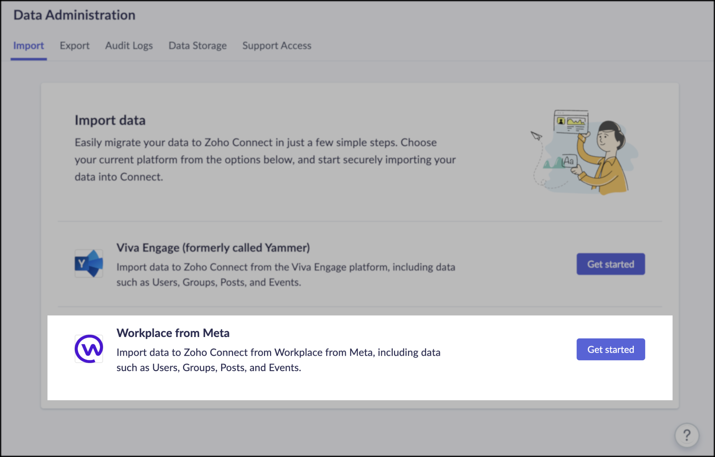Open the Audit Logs tab
This screenshot has height=457, width=715.
[x=129, y=46]
